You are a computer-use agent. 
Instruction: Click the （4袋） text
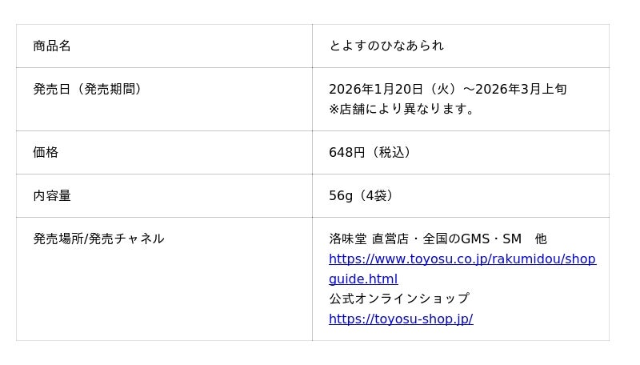375,195
